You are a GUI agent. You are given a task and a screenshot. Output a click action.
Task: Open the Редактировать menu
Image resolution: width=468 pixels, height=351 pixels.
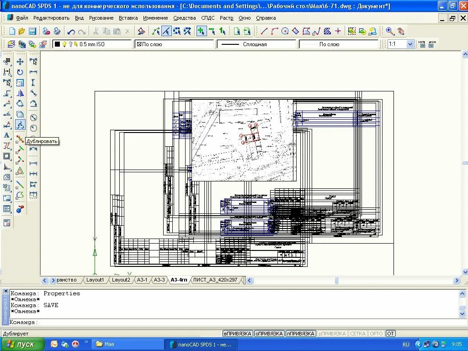coord(51,18)
